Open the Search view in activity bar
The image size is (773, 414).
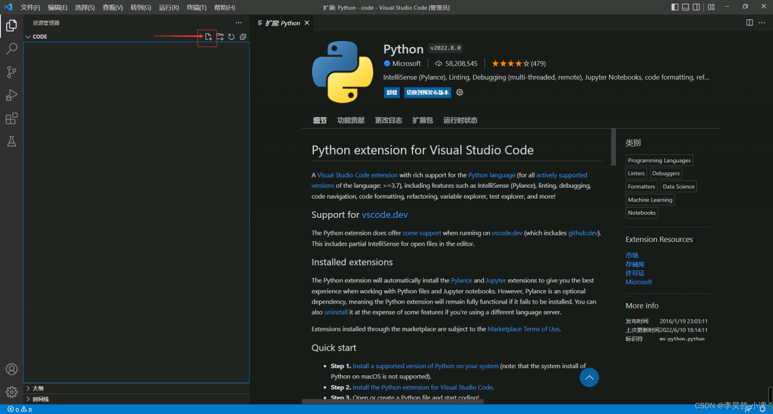[x=11, y=49]
